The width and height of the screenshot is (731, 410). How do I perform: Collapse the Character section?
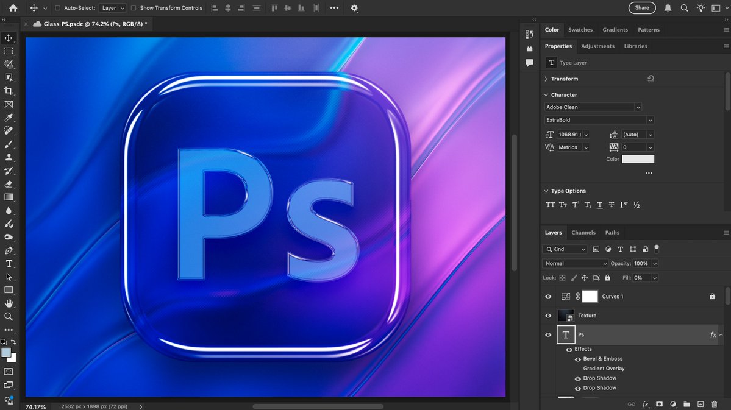[x=546, y=94]
